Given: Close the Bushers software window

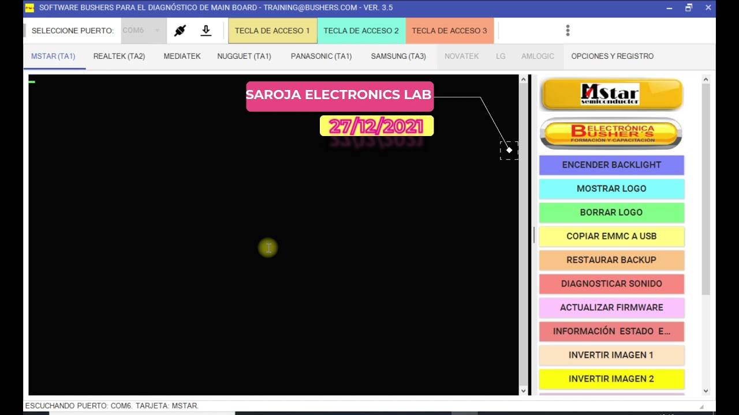Looking at the screenshot, I should click(x=708, y=7).
